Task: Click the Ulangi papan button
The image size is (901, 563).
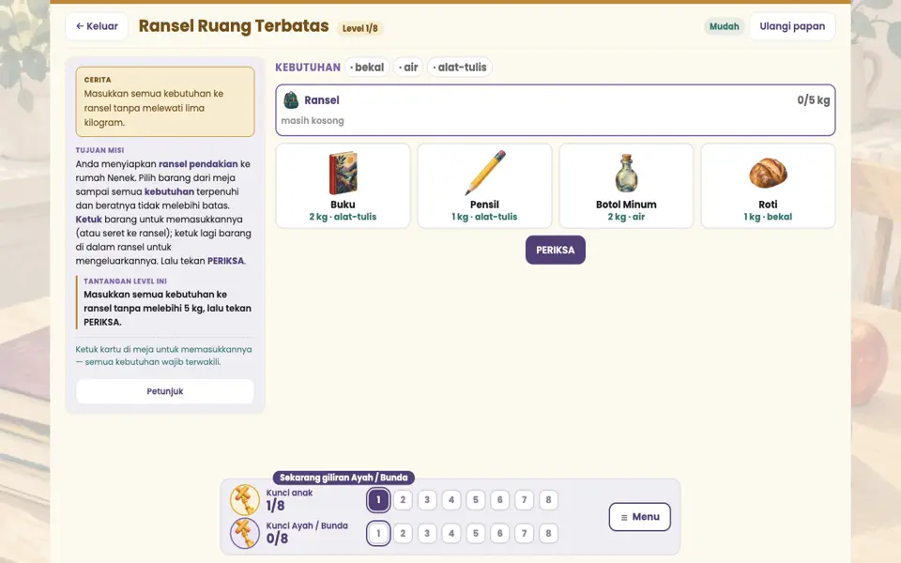Action: pos(792,26)
